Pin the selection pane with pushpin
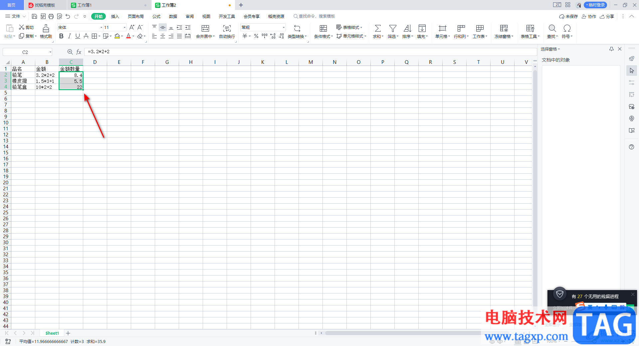This screenshot has width=639, height=346. 611,49
